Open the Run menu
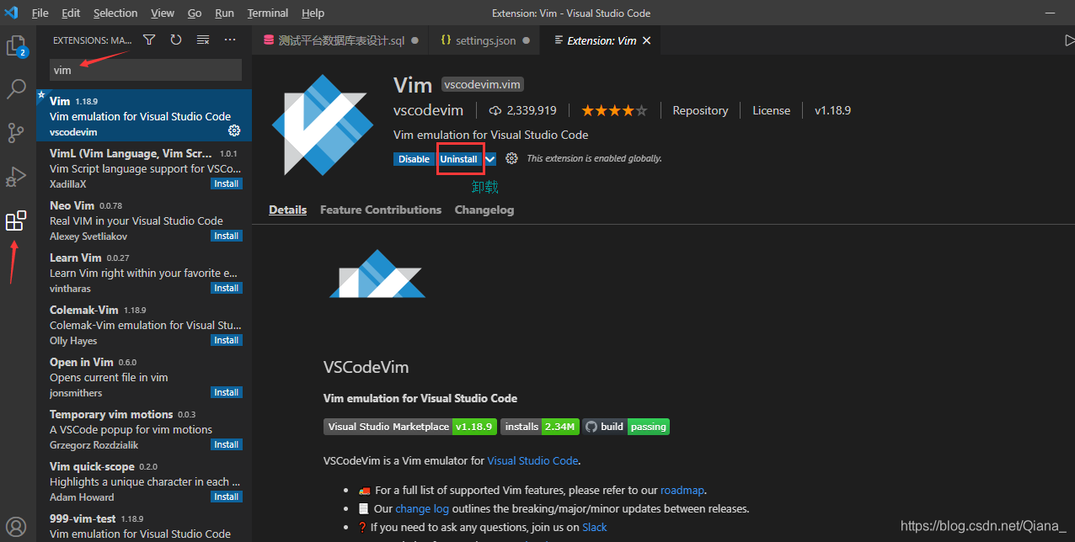 point(224,13)
